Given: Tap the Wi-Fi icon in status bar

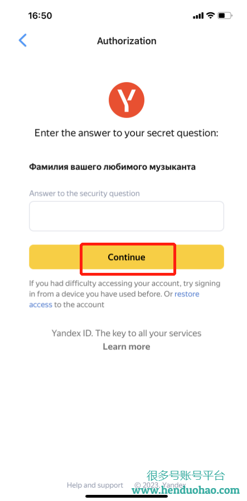Looking at the screenshot, I should pyautogui.click(x=210, y=16).
